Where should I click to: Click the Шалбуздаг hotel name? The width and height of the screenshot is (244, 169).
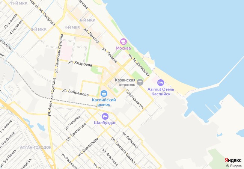[105, 123]
